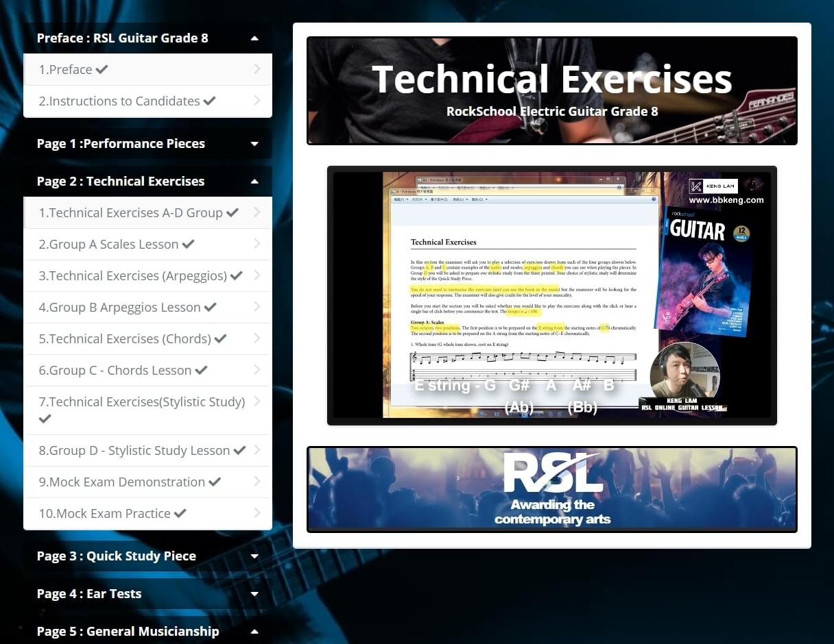
Task: Click the right chevron on Instructions to Candidates row
Action: point(257,100)
